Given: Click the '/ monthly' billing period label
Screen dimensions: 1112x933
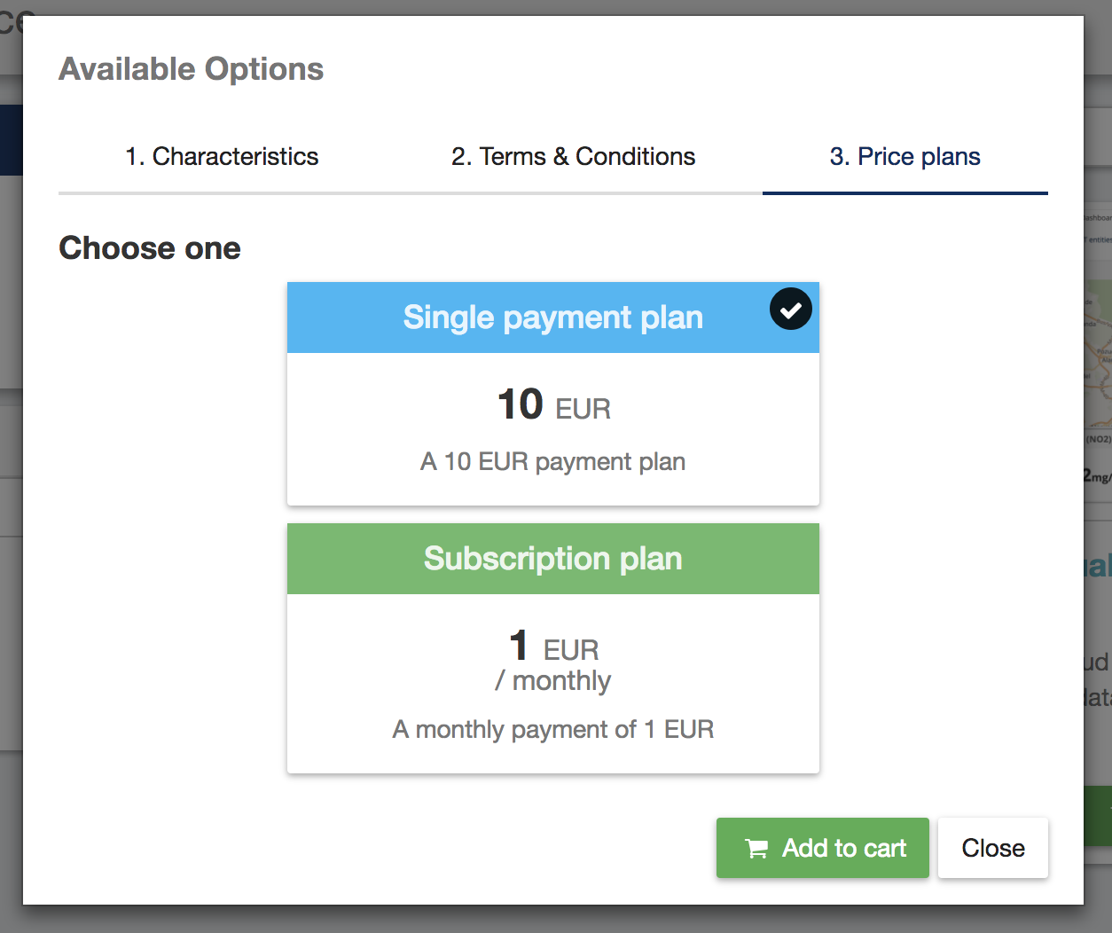Looking at the screenshot, I should (553, 681).
